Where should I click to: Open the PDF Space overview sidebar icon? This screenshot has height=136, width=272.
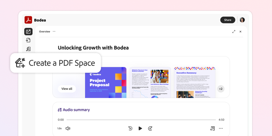[28, 31]
